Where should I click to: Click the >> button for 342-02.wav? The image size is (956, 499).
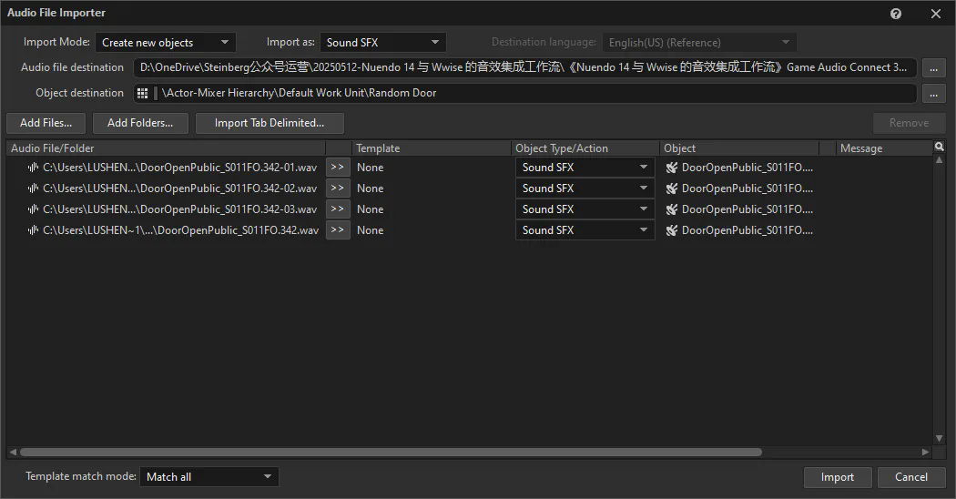[x=338, y=188]
